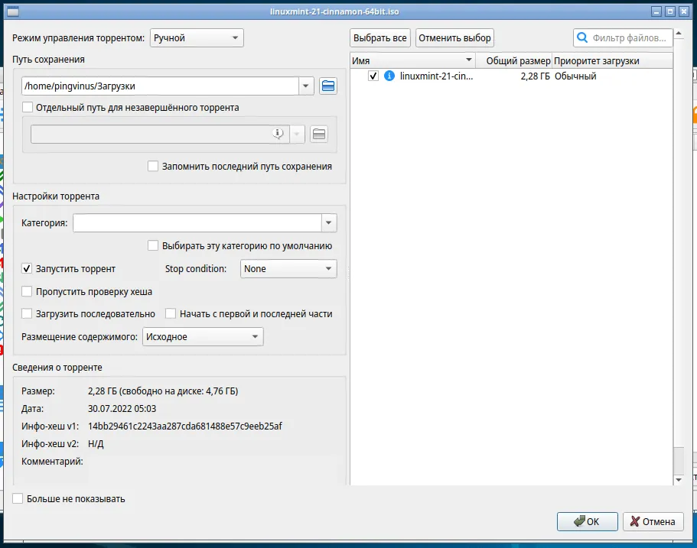Image resolution: width=697 pixels, height=548 pixels.
Task: Tick 'Больше не показывать' checkbox
Action: 18,498
